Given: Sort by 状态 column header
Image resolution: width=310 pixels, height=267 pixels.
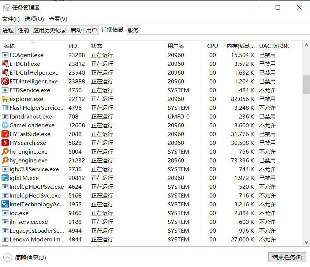Looking at the screenshot, I should coord(127,46).
